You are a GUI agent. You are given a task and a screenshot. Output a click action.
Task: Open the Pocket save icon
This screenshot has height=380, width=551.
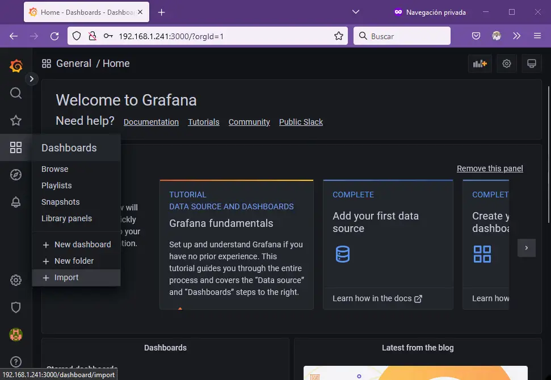pyautogui.click(x=476, y=36)
